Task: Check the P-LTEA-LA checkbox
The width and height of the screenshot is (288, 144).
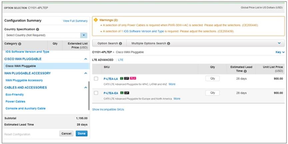Action: tap(96, 79)
